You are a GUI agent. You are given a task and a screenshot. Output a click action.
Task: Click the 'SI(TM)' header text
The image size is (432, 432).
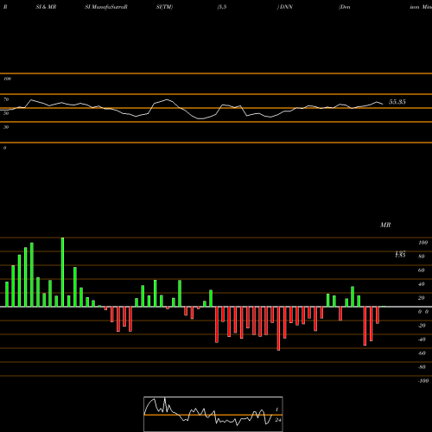click(x=164, y=7)
